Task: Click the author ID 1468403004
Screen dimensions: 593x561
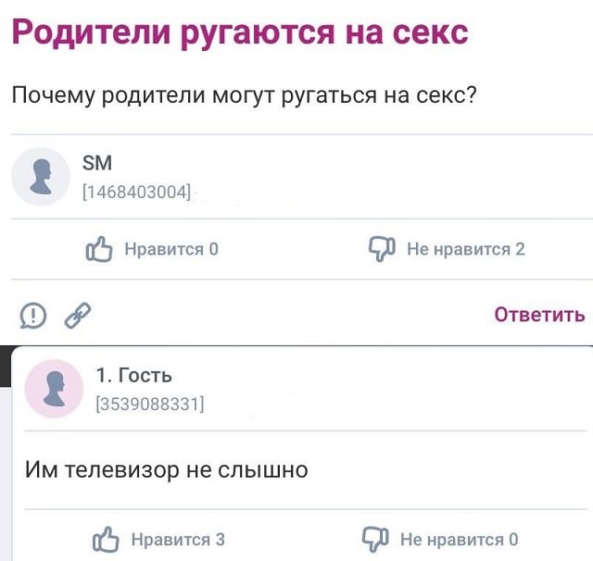Action: pyautogui.click(x=137, y=193)
